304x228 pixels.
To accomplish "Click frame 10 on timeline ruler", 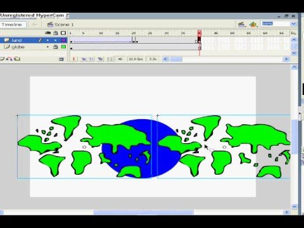I will point(101,33).
